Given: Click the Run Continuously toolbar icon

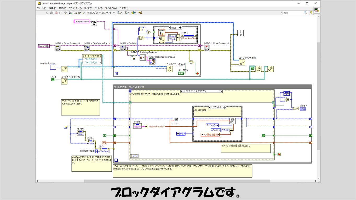Looking at the screenshot, I should [51, 13].
